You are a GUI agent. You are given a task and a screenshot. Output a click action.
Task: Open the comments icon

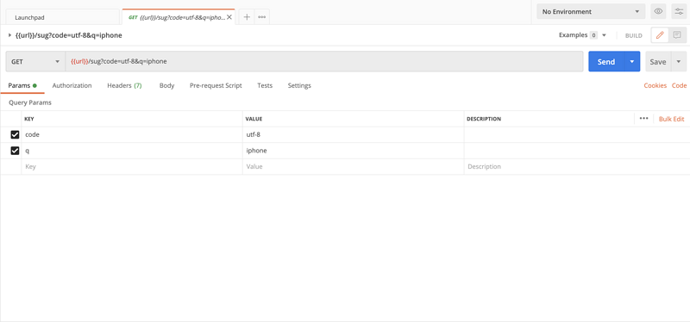(677, 35)
